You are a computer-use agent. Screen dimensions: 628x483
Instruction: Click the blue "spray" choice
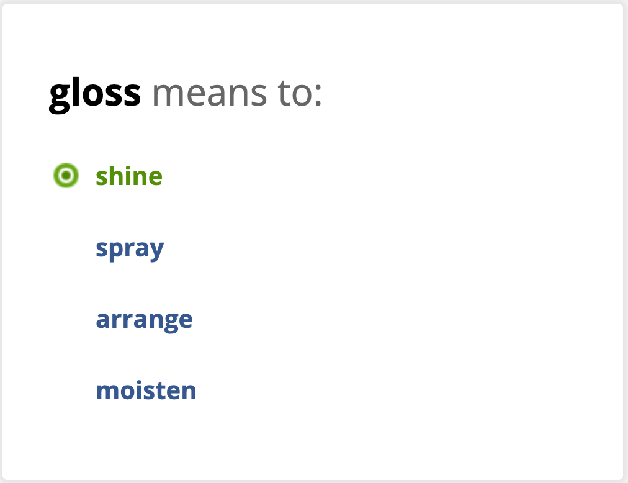[130, 249]
